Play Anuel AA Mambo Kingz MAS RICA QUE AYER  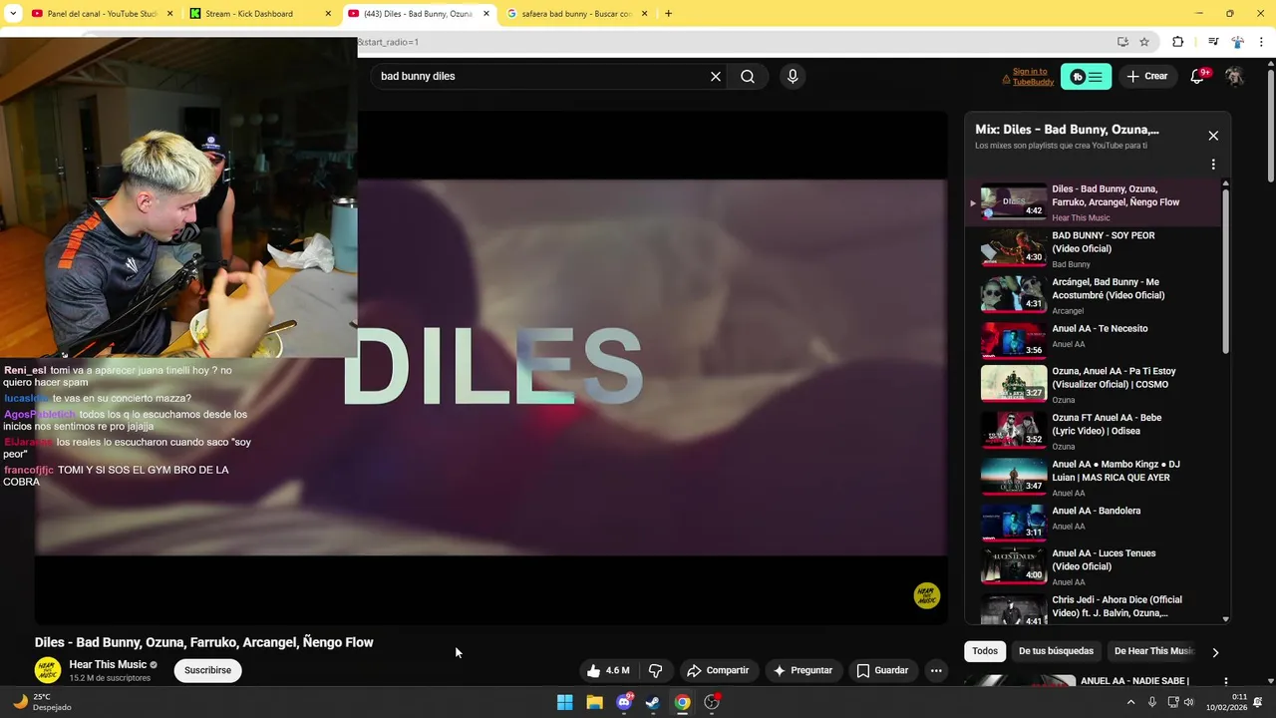pos(1095,478)
